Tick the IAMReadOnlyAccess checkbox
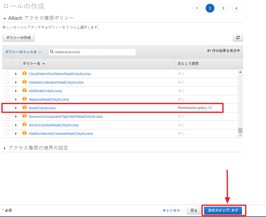The height and width of the screenshot is (217, 266). 7,91
